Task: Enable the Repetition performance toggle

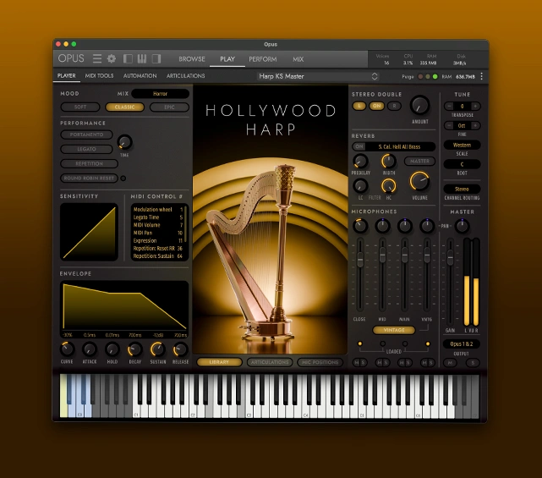Action: (x=89, y=163)
